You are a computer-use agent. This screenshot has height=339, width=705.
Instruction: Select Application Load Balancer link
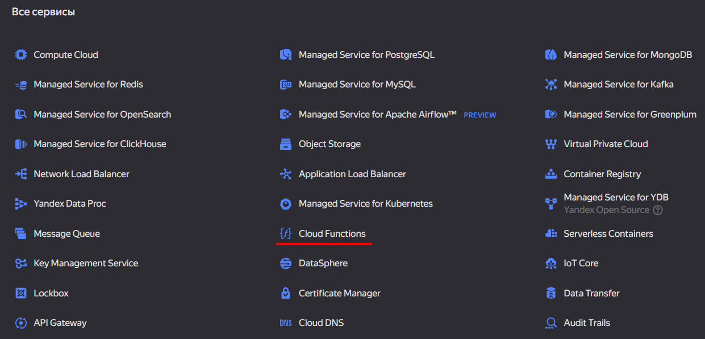tap(352, 174)
